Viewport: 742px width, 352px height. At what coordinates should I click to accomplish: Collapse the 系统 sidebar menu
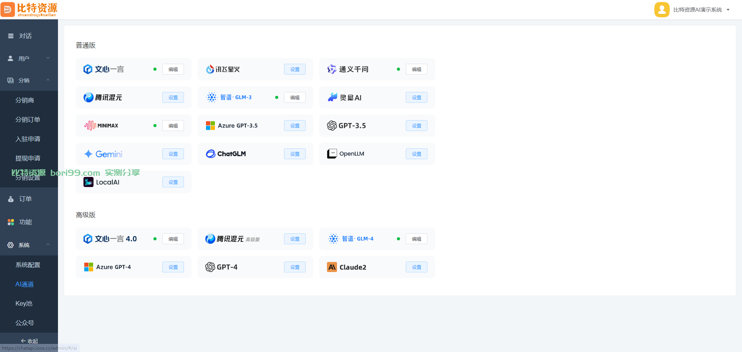pos(29,245)
